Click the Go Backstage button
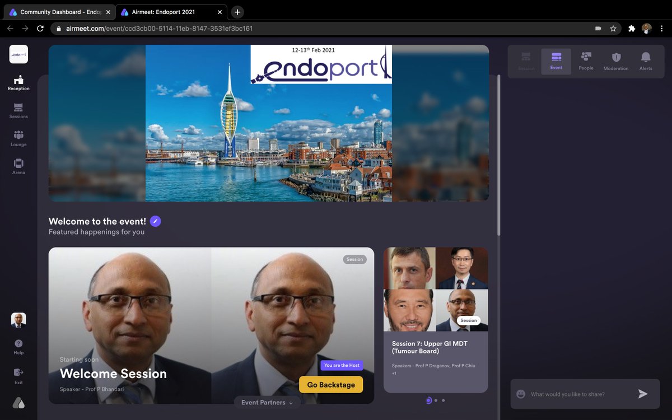Image resolution: width=672 pixels, height=420 pixels. point(331,385)
